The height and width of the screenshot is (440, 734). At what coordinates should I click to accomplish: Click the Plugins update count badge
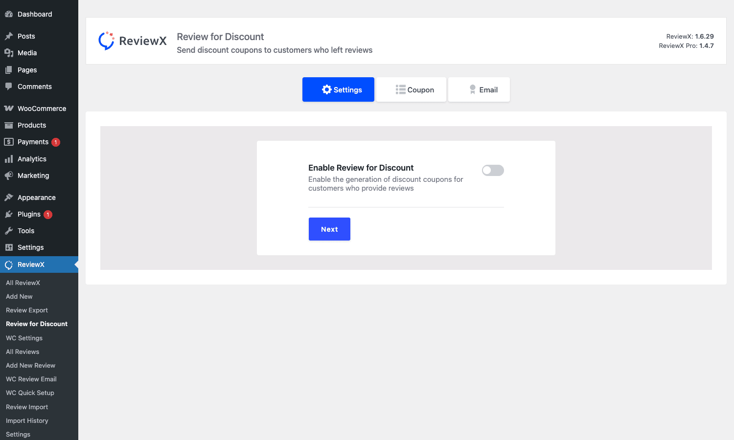48,215
